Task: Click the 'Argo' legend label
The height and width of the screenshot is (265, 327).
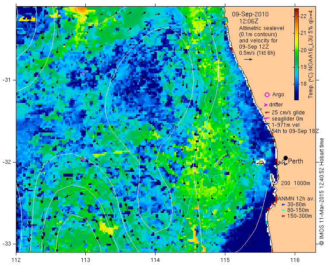Action: 278,95
